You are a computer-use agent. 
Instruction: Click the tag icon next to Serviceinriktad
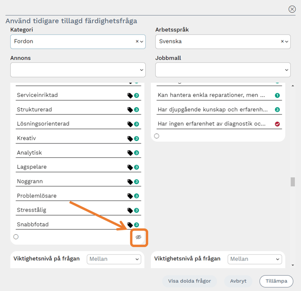click(130, 95)
